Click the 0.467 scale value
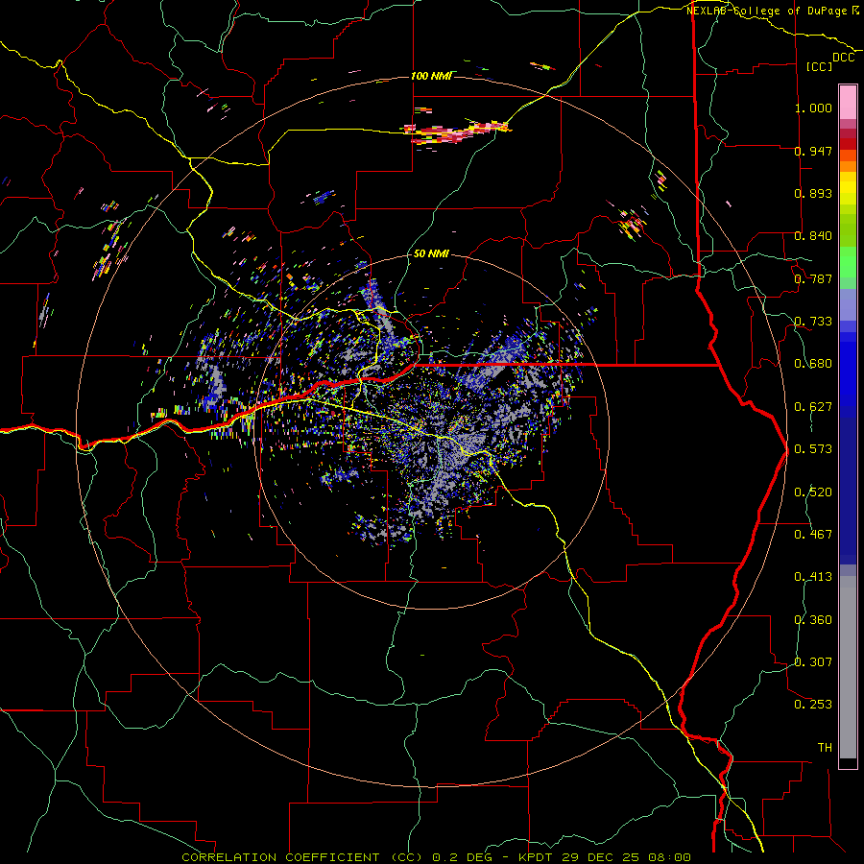This screenshot has height=864, width=864. tap(813, 535)
